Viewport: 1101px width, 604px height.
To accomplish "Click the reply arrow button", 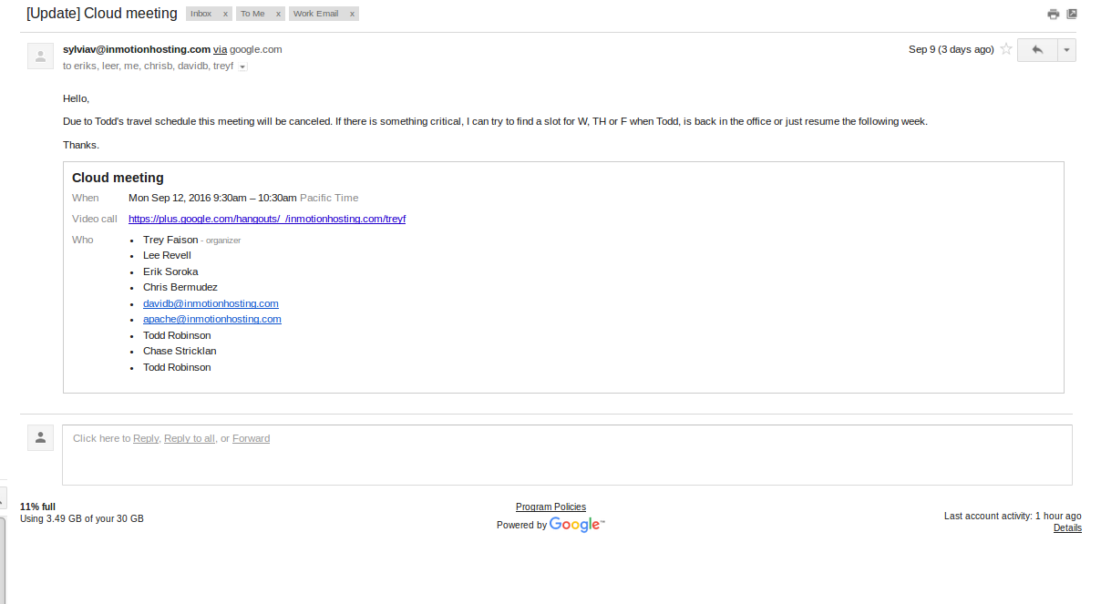I will [1037, 50].
